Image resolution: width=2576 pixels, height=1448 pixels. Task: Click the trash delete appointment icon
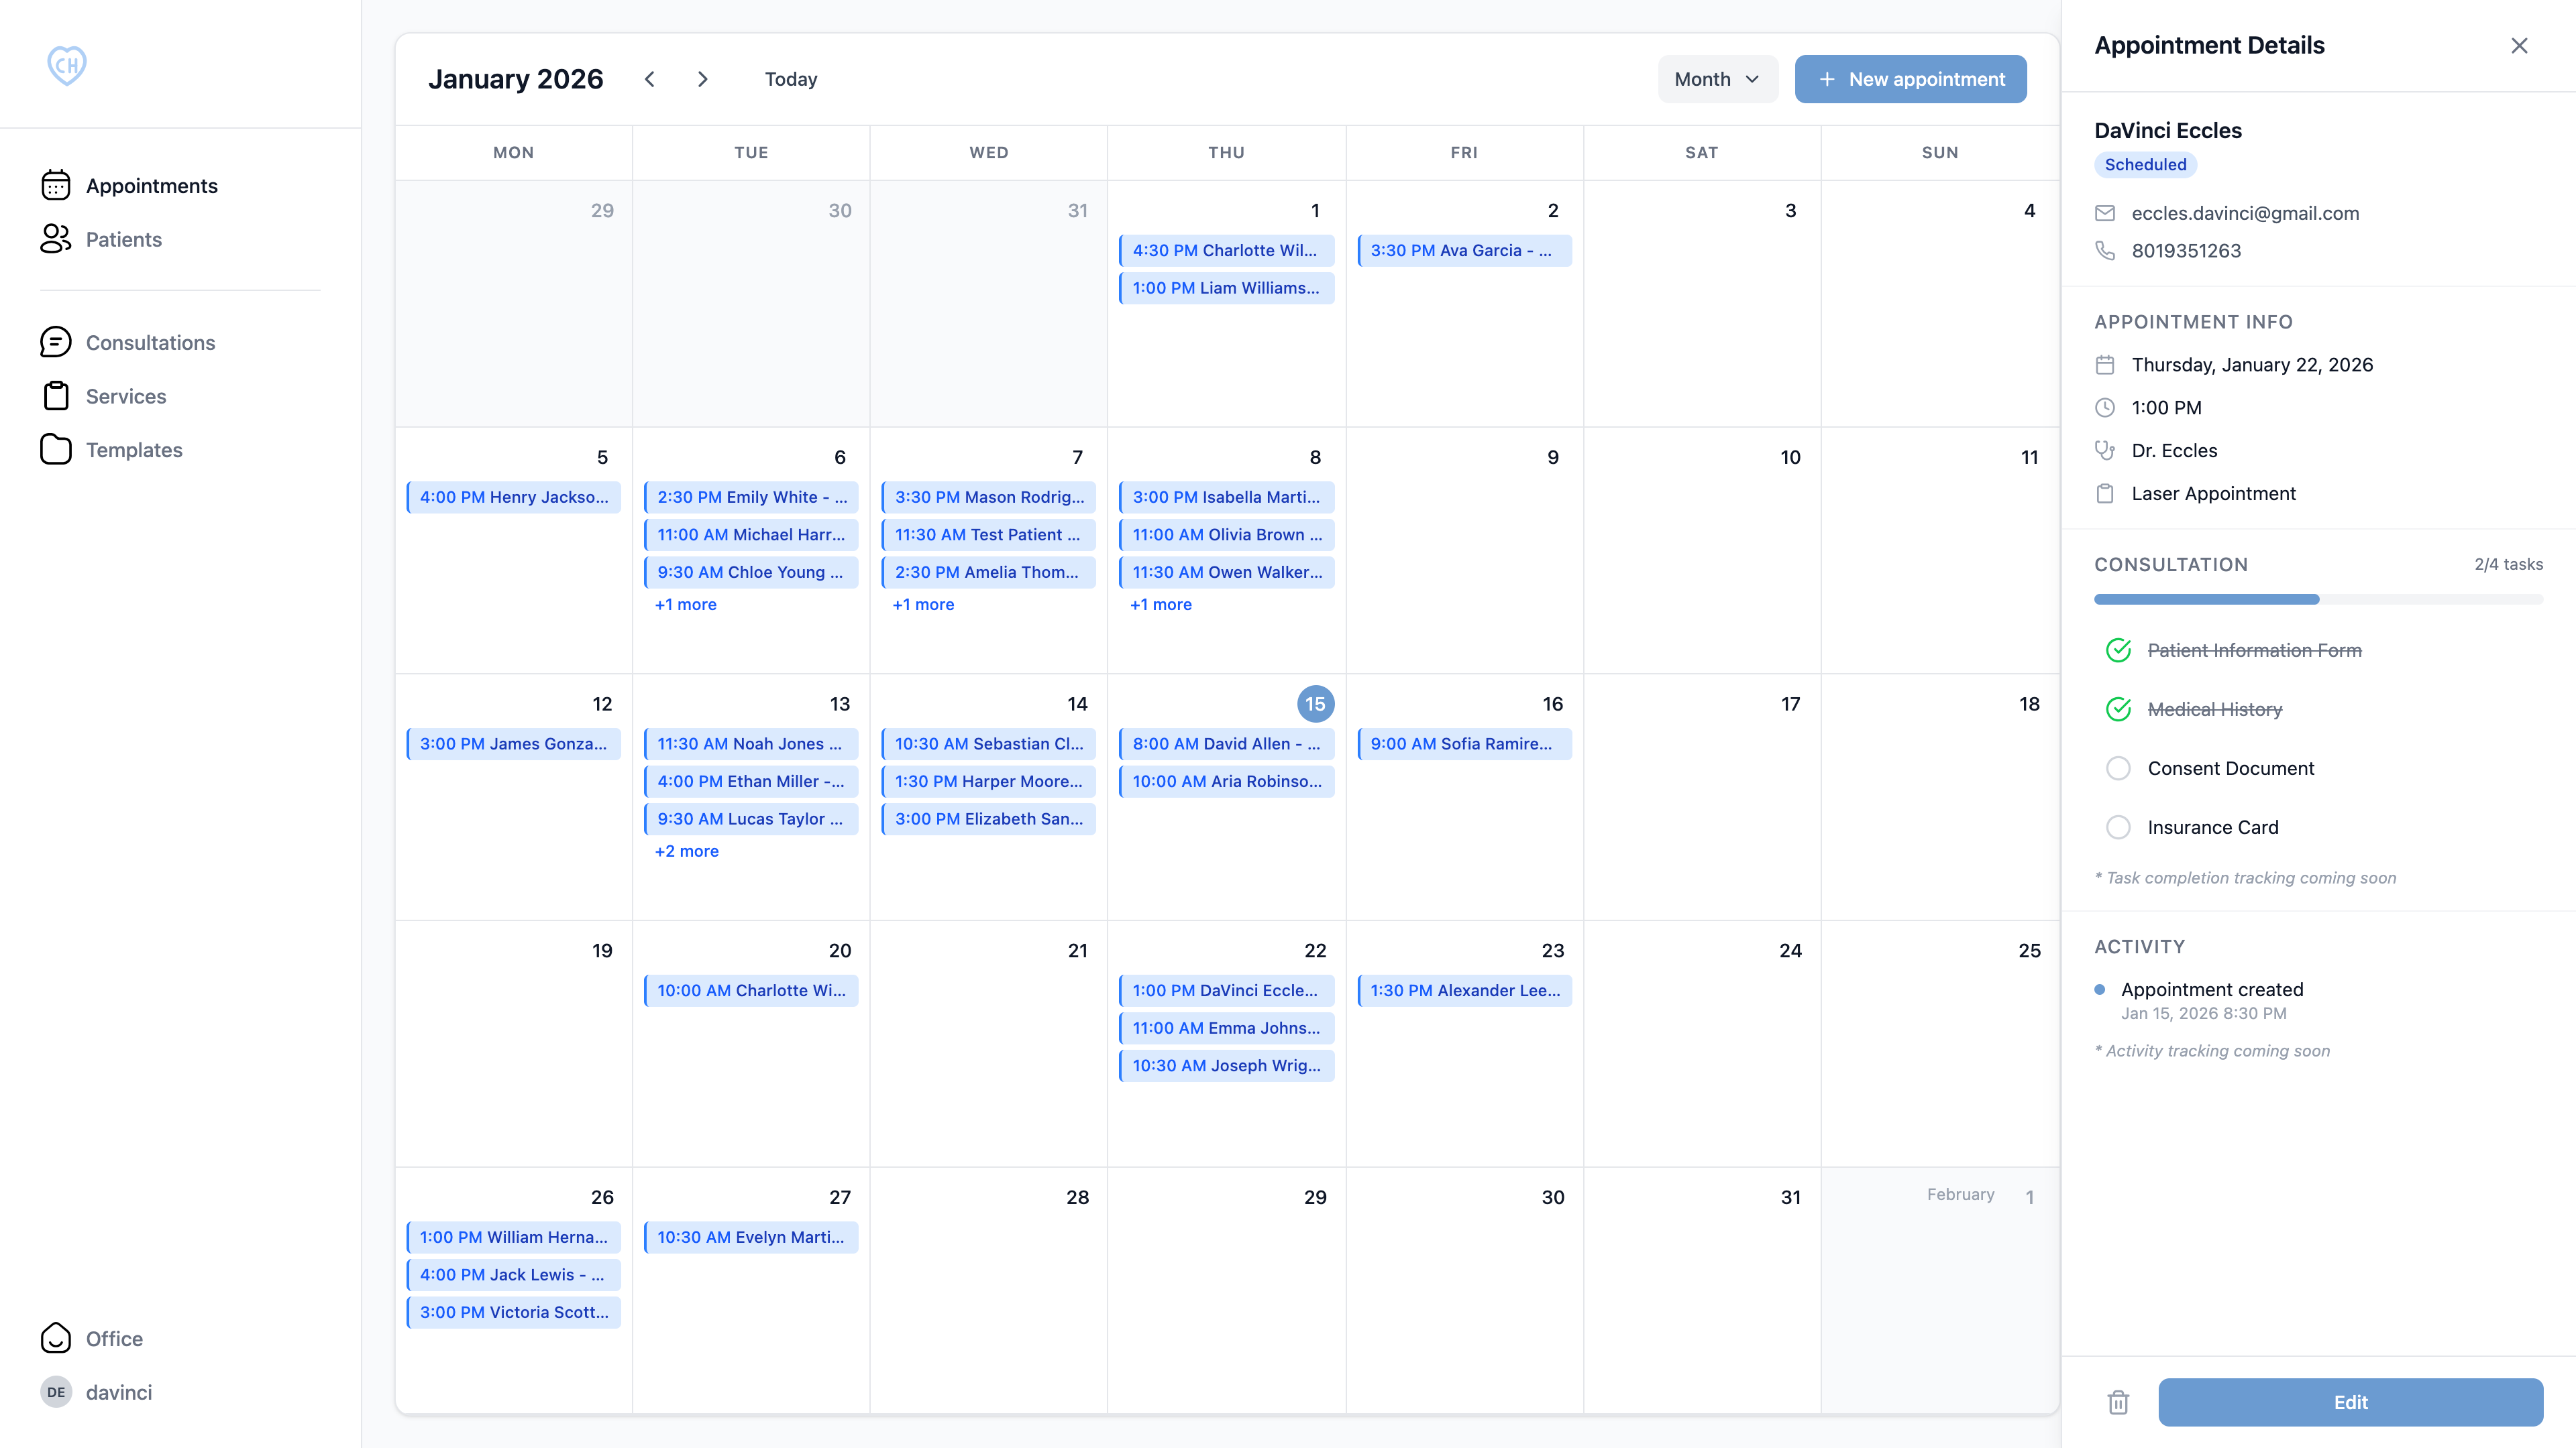(2118, 1402)
